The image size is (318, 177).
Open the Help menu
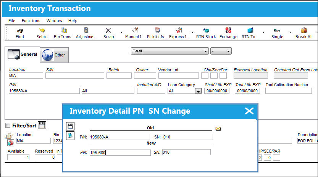[x=73, y=21]
